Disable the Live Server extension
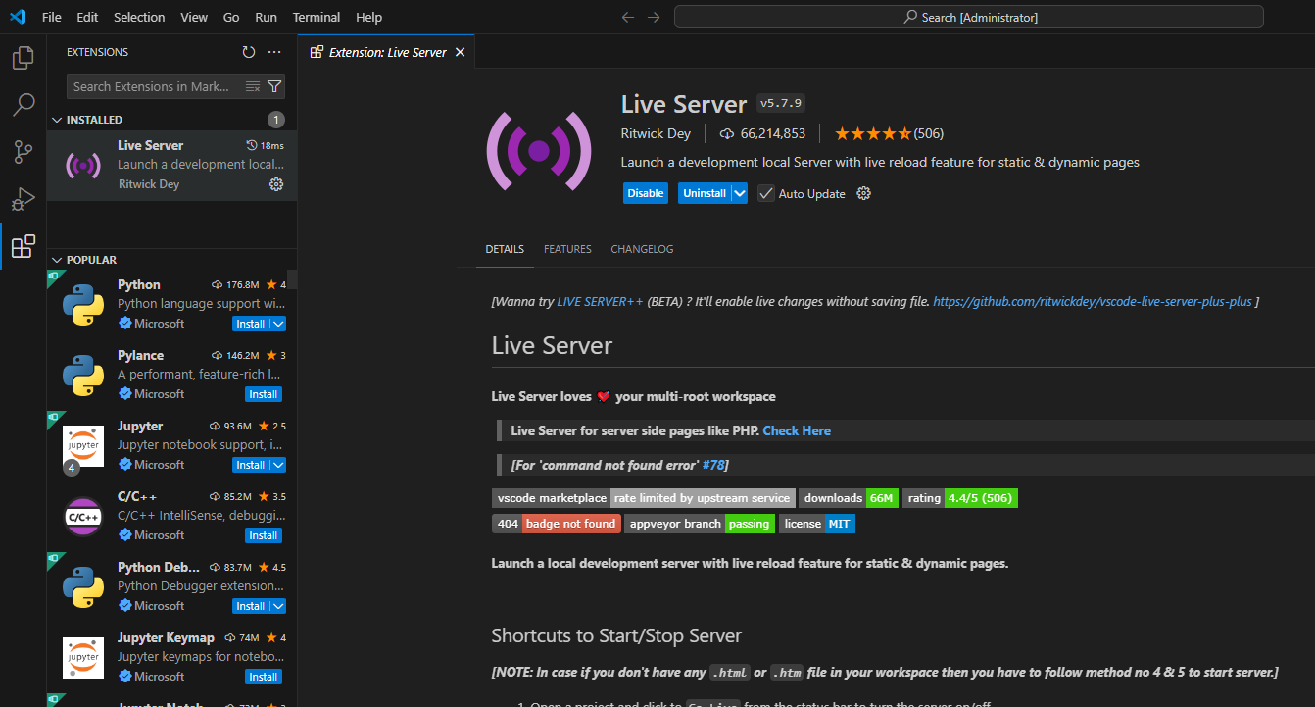 coord(646,193)
